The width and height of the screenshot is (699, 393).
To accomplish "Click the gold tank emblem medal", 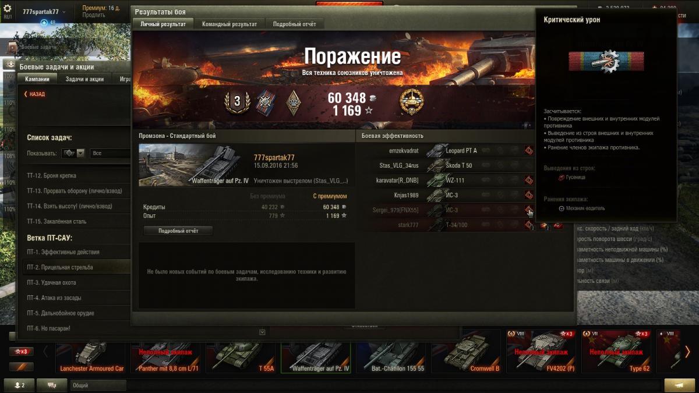I will click(x=412, y=102).
